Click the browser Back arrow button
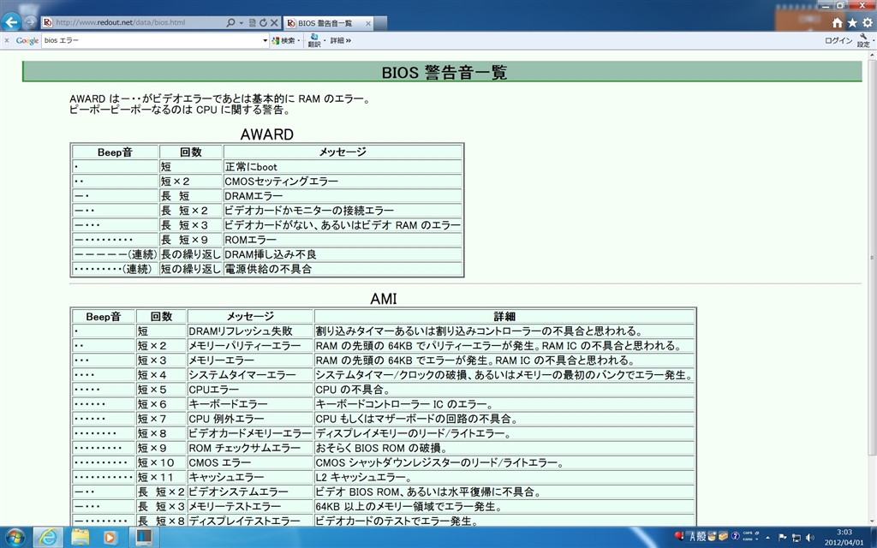Viewport: 877px width, 548px height. point(12,22)
